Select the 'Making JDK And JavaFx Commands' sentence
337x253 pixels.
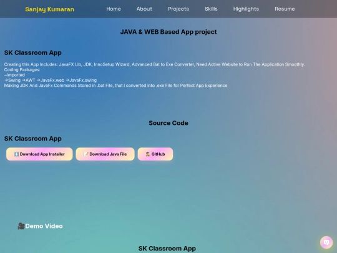[x=115, y=86]
